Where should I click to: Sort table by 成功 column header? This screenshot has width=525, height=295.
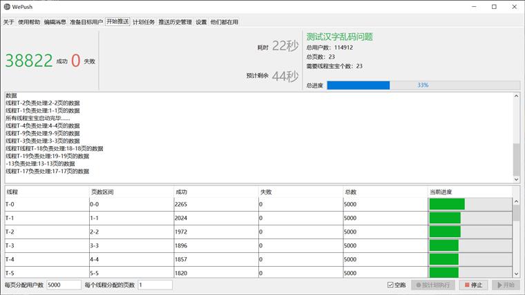pyautogui.click(x=216, y=192)
